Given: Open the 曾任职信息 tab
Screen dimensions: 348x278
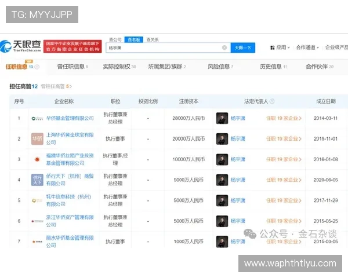Looking at the screenshot, I should tap(72, 67).
